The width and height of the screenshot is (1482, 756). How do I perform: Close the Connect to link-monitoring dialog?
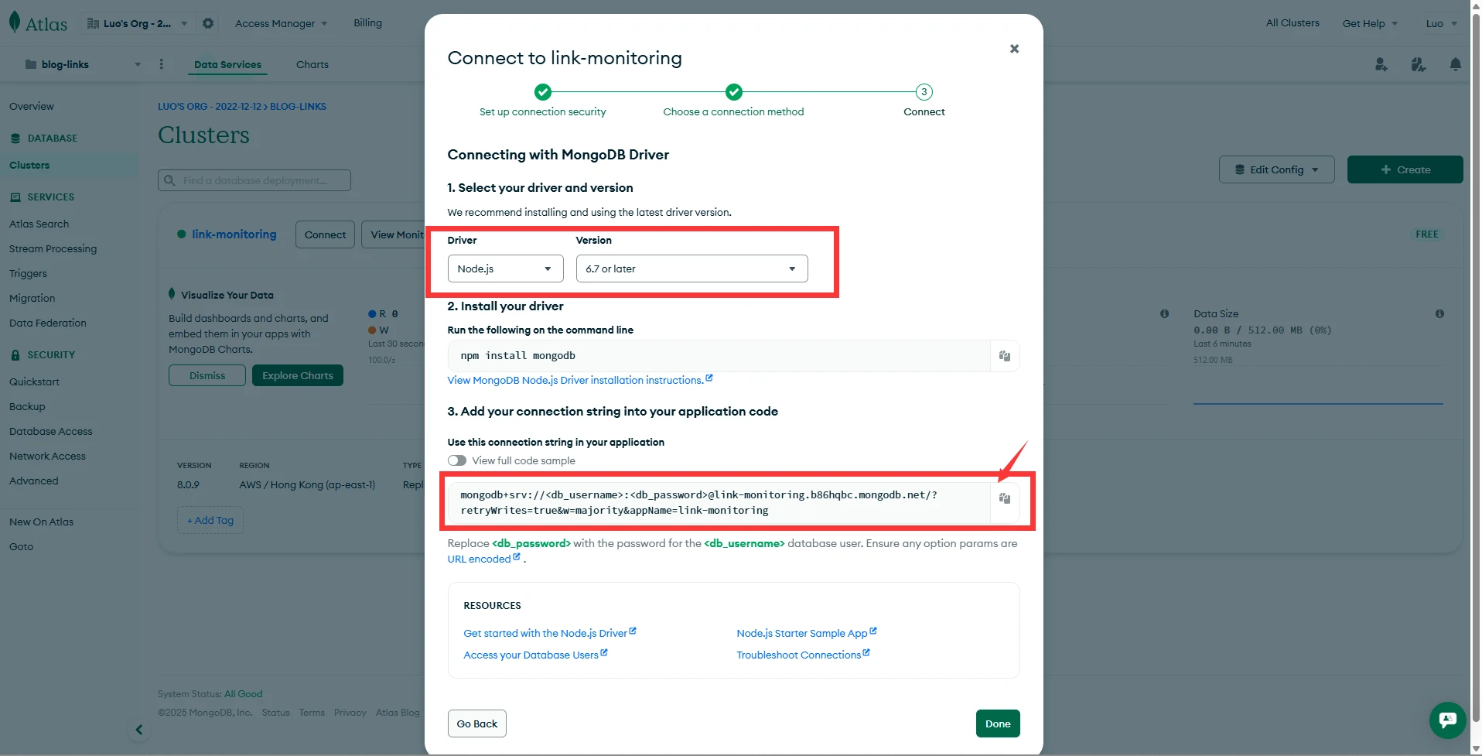tap(1014, 49)
